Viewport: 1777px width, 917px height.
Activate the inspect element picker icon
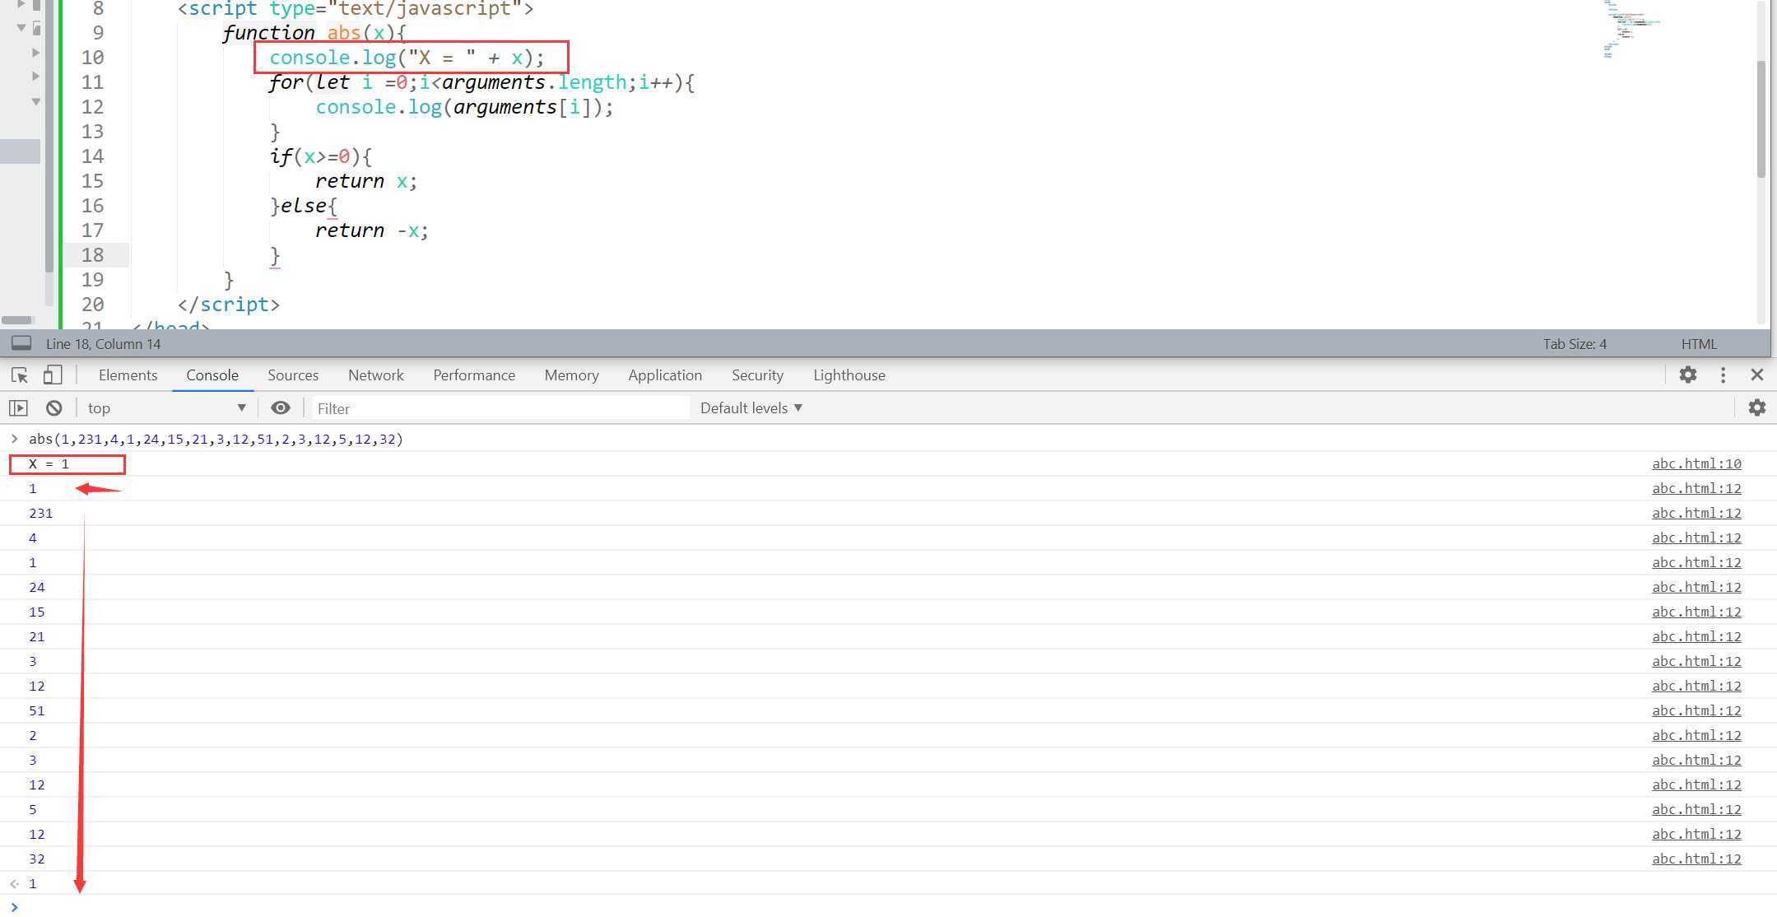20,375
